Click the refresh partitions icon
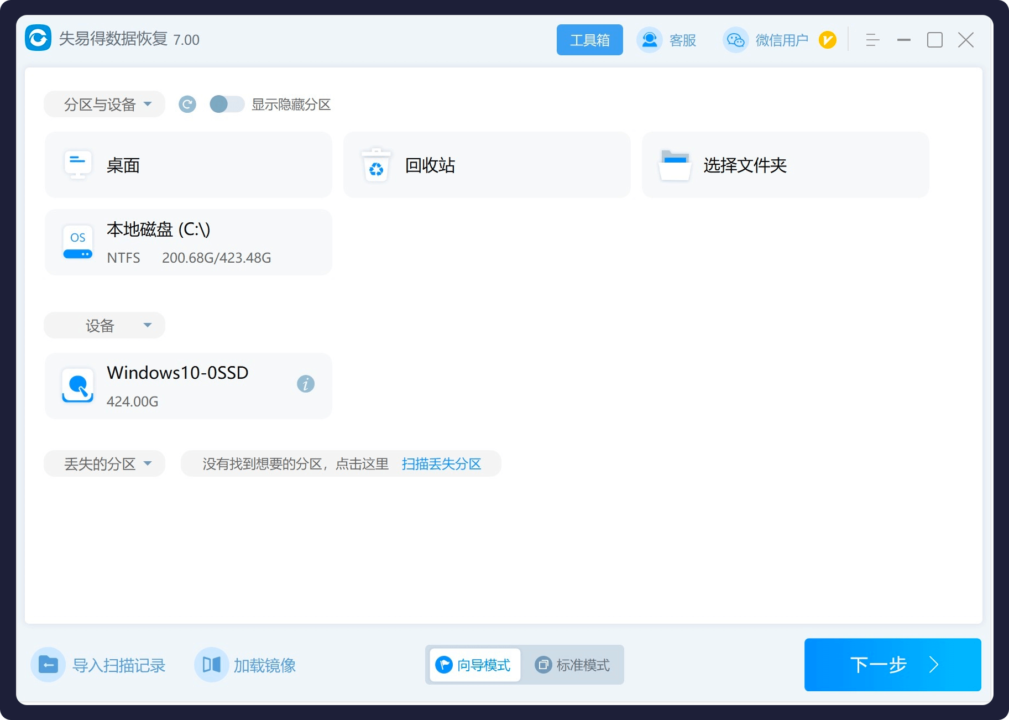Image resolution: width=1009 pixels, height=720 pixels. click(187, 105)
